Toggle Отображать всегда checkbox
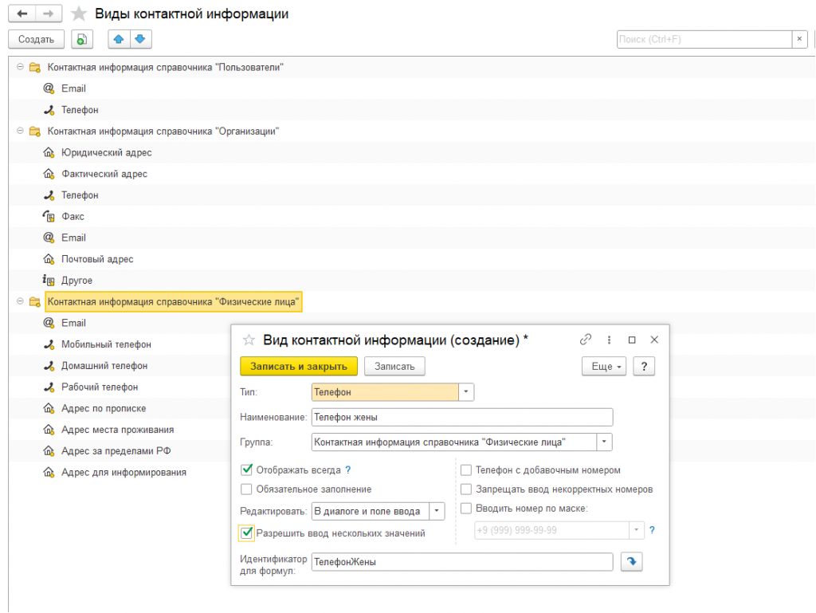Viewport: 816px width, 613px height. 247,470
